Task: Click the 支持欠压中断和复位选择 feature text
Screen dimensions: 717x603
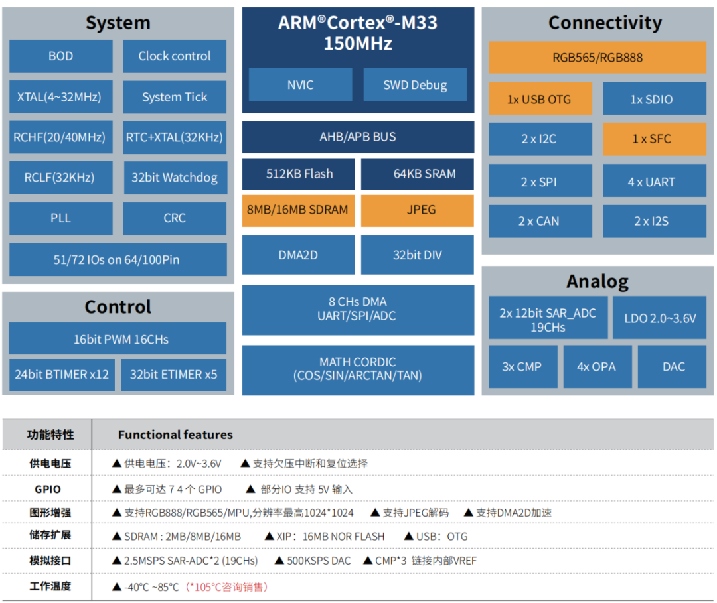Action: pyautogui.click(x=311, y=464)
